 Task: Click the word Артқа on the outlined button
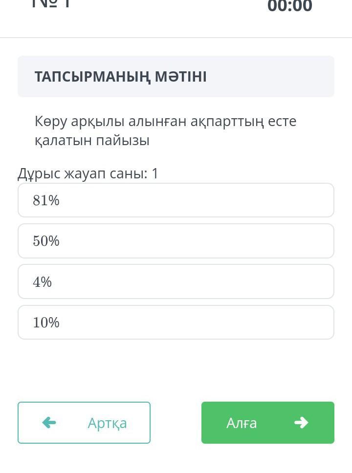pos(107,423)
